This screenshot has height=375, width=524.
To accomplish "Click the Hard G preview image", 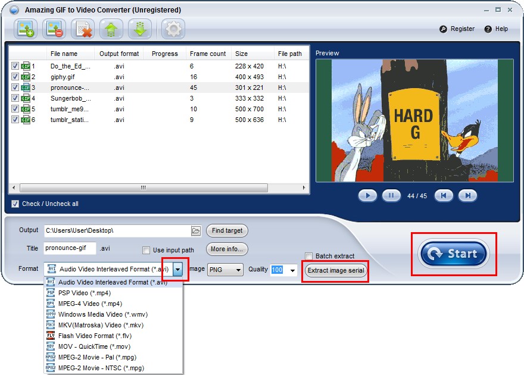I will 414,121.
